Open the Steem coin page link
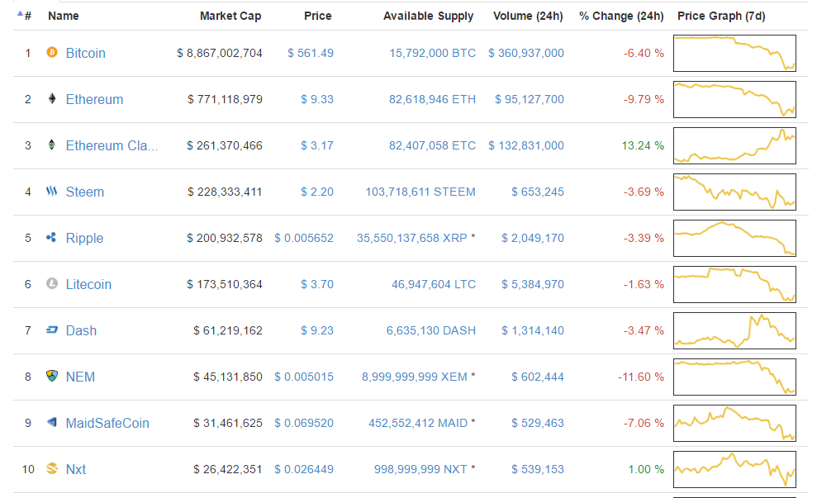 coord(85,192)
